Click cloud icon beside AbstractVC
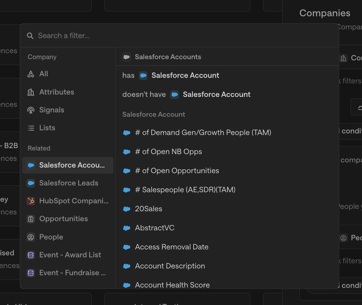The width and height of the screenshot is (362, 305). (127, 228)
